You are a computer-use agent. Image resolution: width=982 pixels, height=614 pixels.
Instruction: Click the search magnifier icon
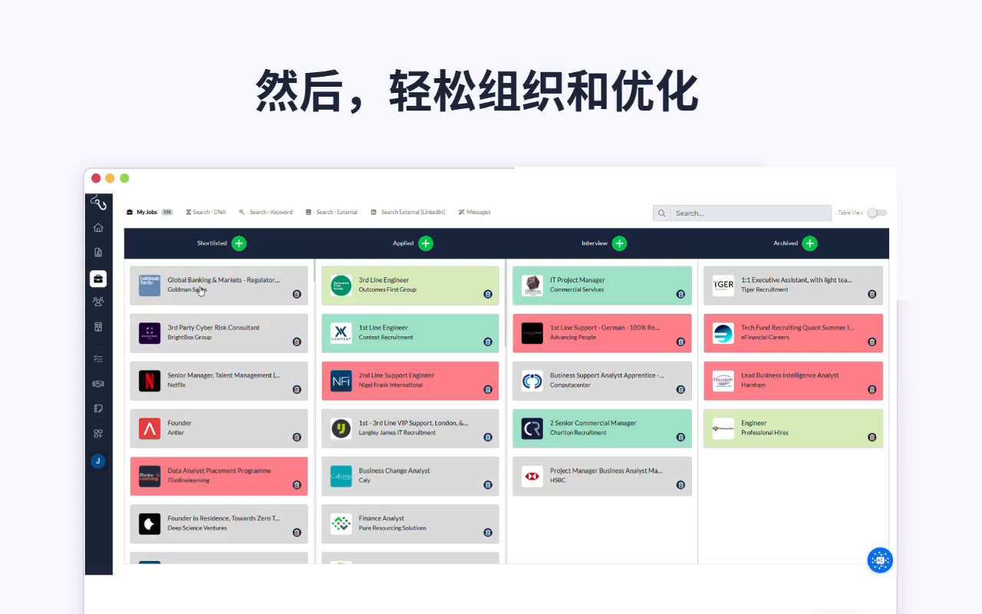coord(662,213)
